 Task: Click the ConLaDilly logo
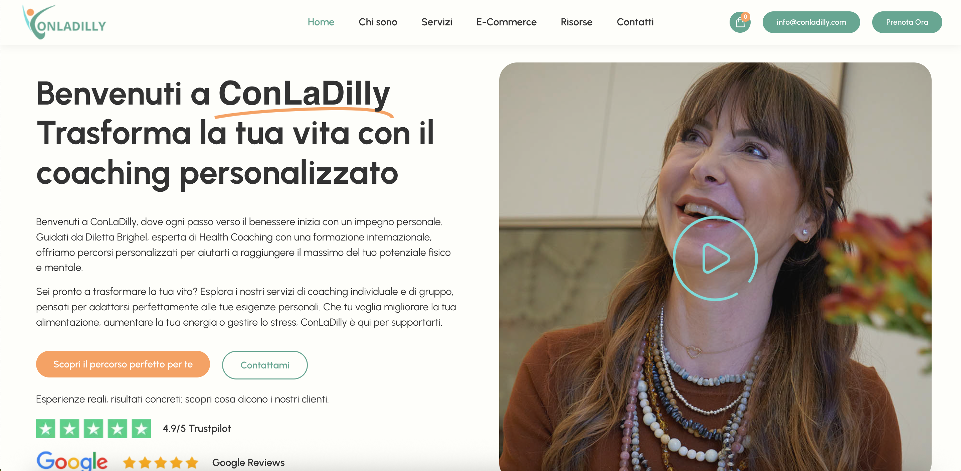click(x=64, y=22)
